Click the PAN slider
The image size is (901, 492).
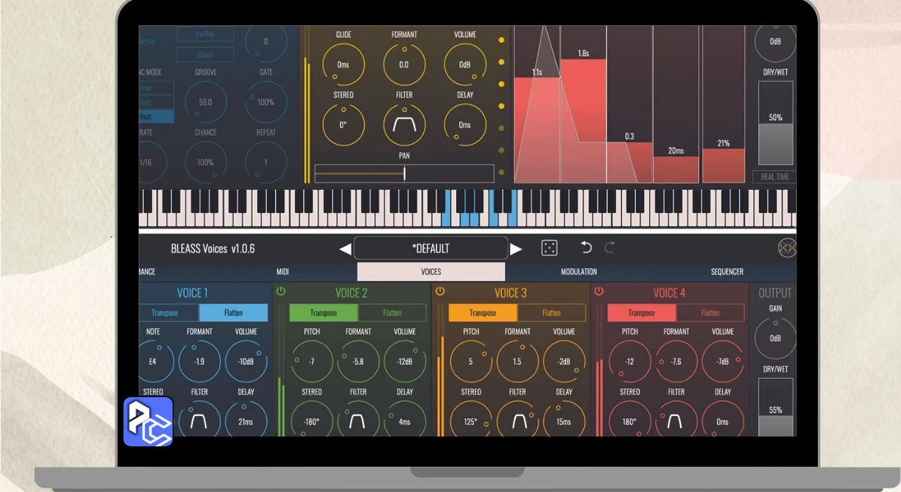click(x=404, y=174)
